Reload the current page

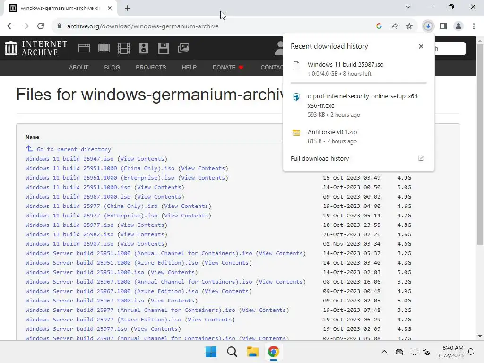click(41, 26)
